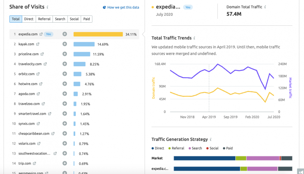The height and width of the screenshot is (174, 304).
Task: Click the kayak.com domain name
Action: [26, 44]
